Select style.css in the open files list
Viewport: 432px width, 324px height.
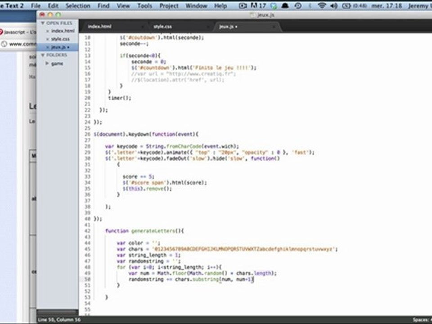[x=60, y=39]
